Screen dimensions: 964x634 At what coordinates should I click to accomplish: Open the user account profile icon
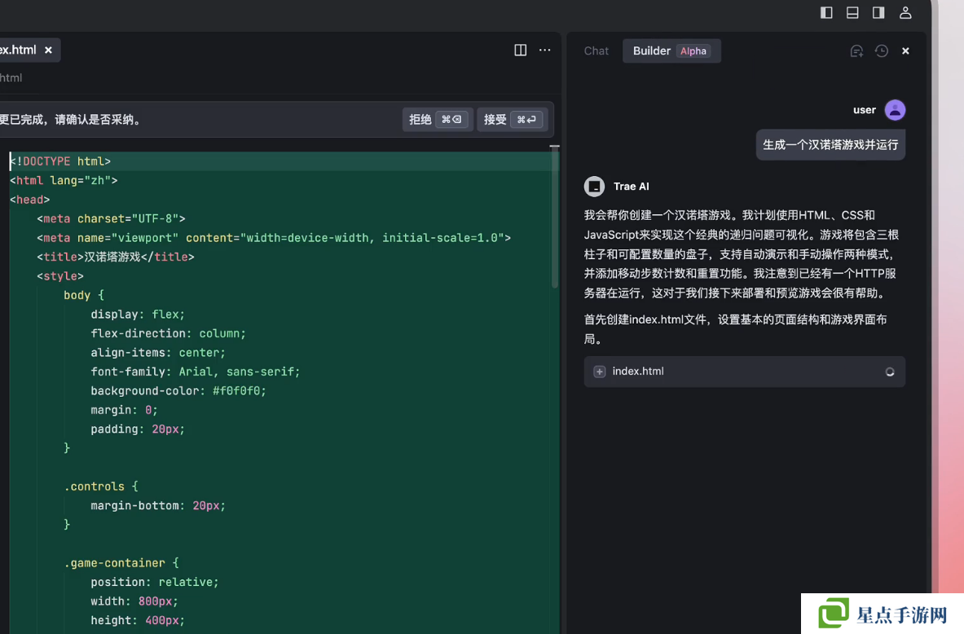pyautogui.click(x=905, y=12)
